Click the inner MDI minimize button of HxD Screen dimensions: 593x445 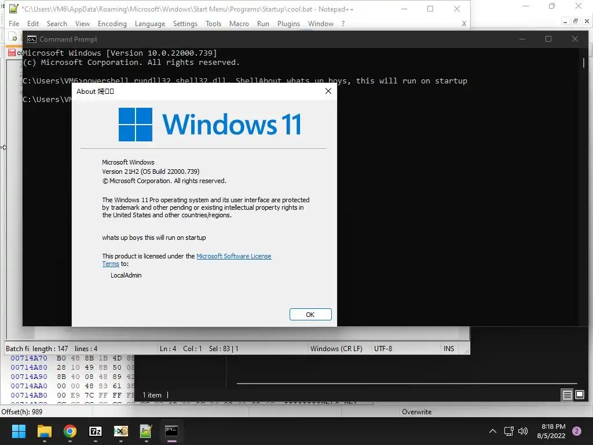565,21
